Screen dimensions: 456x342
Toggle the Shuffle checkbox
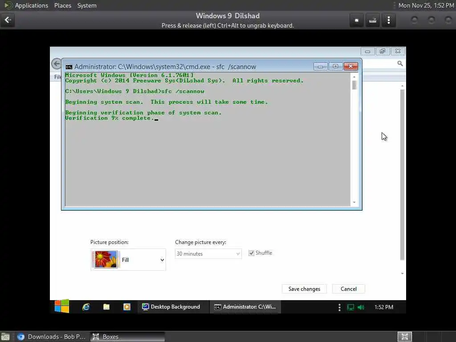(251, 253)
